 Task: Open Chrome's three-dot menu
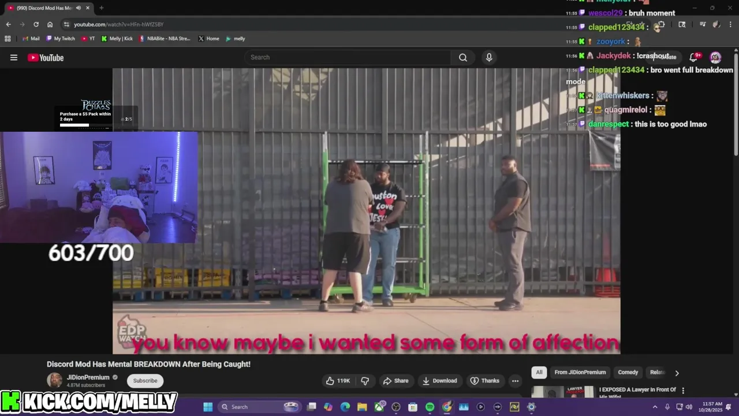tap(730, 24)
